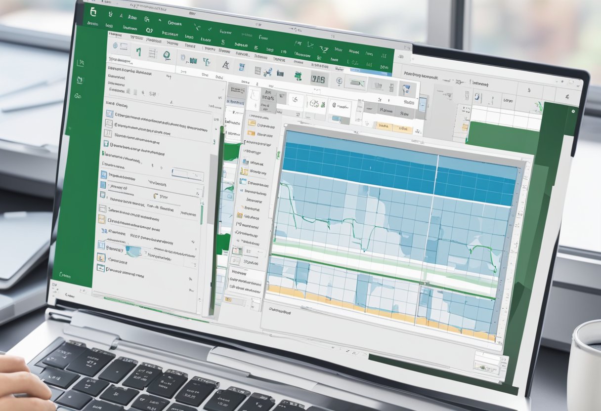Open the combo box in left options panel
Image resolution: width=601 pixels, height=411 pixels.
click(187, 174)
